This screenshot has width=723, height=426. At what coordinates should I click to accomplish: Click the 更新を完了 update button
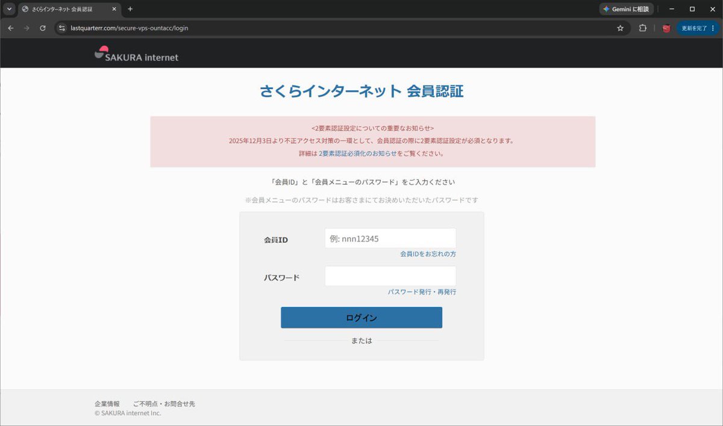[x=698, y=28]
